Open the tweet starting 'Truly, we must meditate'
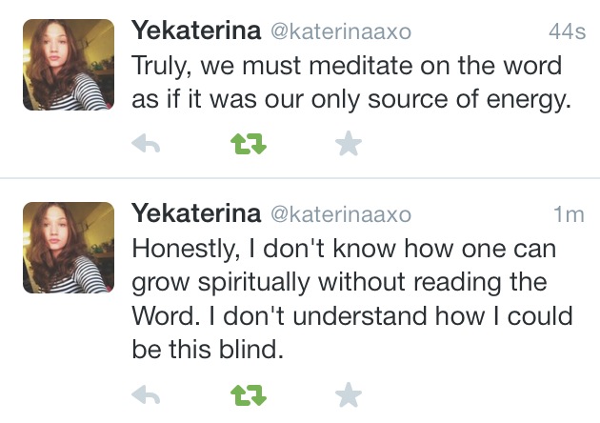 346,67
